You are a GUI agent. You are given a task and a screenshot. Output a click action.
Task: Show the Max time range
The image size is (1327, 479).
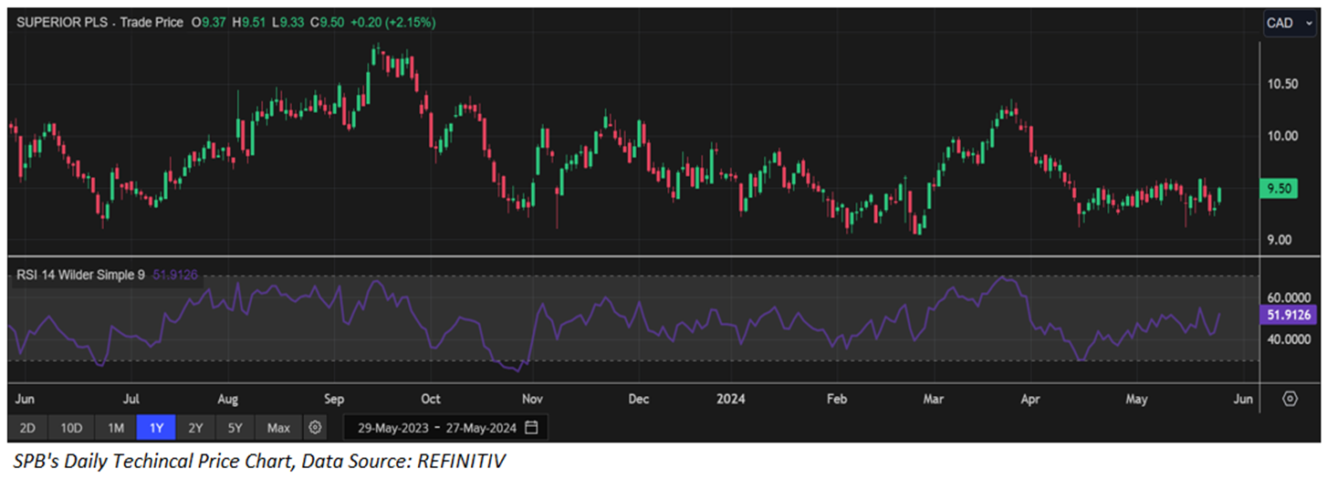tap(278, 427)
